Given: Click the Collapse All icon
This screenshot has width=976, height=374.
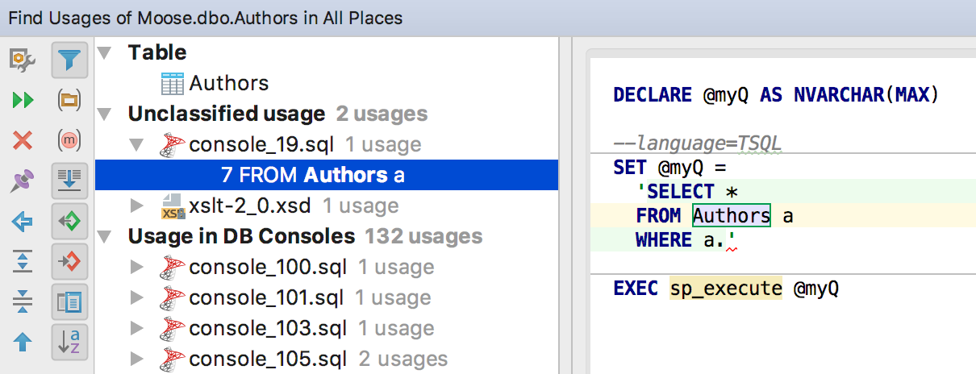Looking at the screenshot, I should point(23,302).
